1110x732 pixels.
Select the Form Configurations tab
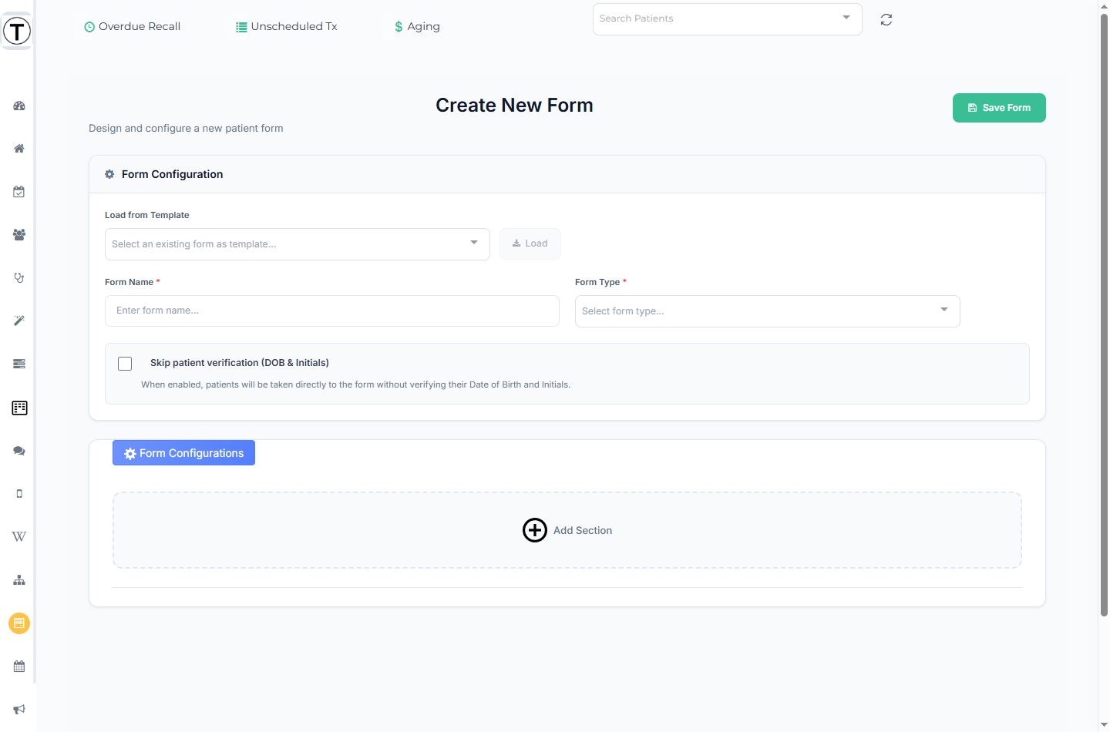pos(183,453)
